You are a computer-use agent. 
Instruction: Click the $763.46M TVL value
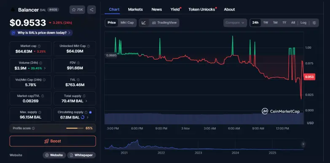click(x=75, y=85)
